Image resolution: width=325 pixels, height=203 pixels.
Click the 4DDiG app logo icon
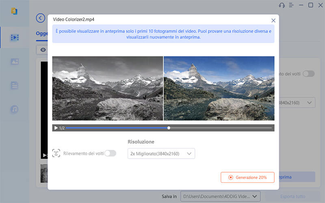coord(14,11)
